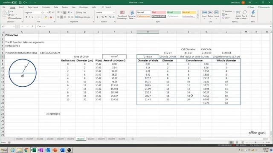
Task: Add a new sheet with plus icon
Action: point(133,139)
